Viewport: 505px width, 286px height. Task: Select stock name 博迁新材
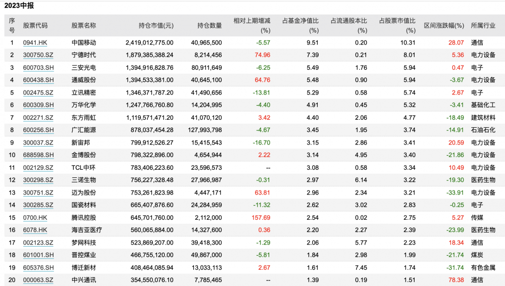click(x=84, y=268)
